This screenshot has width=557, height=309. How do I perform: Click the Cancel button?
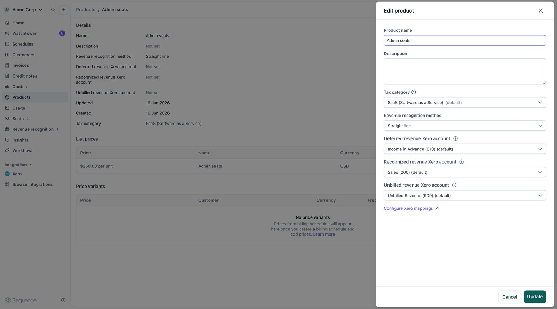point(510,297)
